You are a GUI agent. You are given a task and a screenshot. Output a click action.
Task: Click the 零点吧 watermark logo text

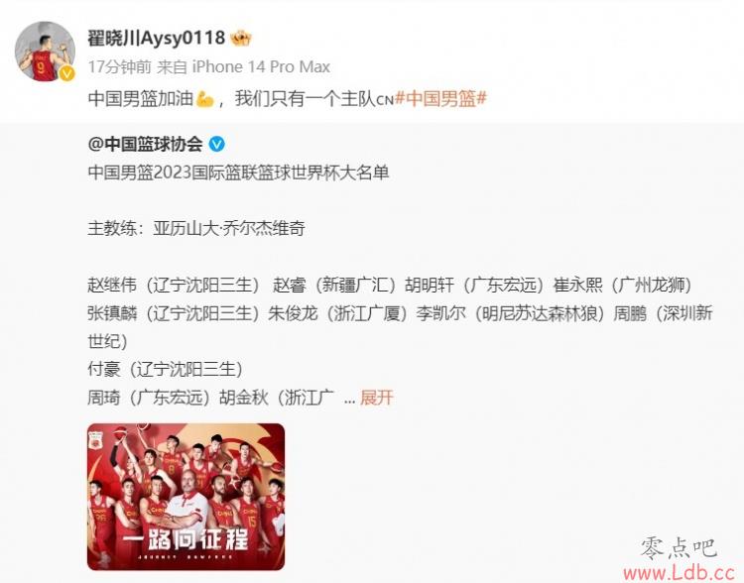[679, 549]
